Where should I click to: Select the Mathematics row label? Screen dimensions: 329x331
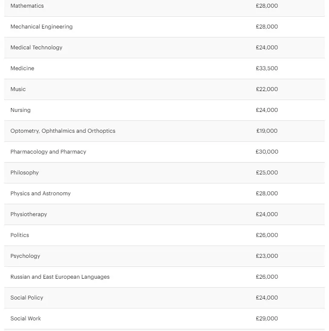click(27, 6)
